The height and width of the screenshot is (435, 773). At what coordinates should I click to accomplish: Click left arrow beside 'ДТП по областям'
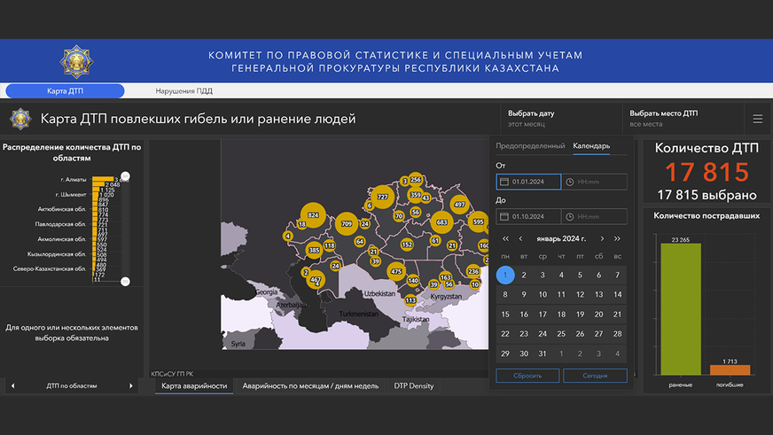click(x=12, y=385)
